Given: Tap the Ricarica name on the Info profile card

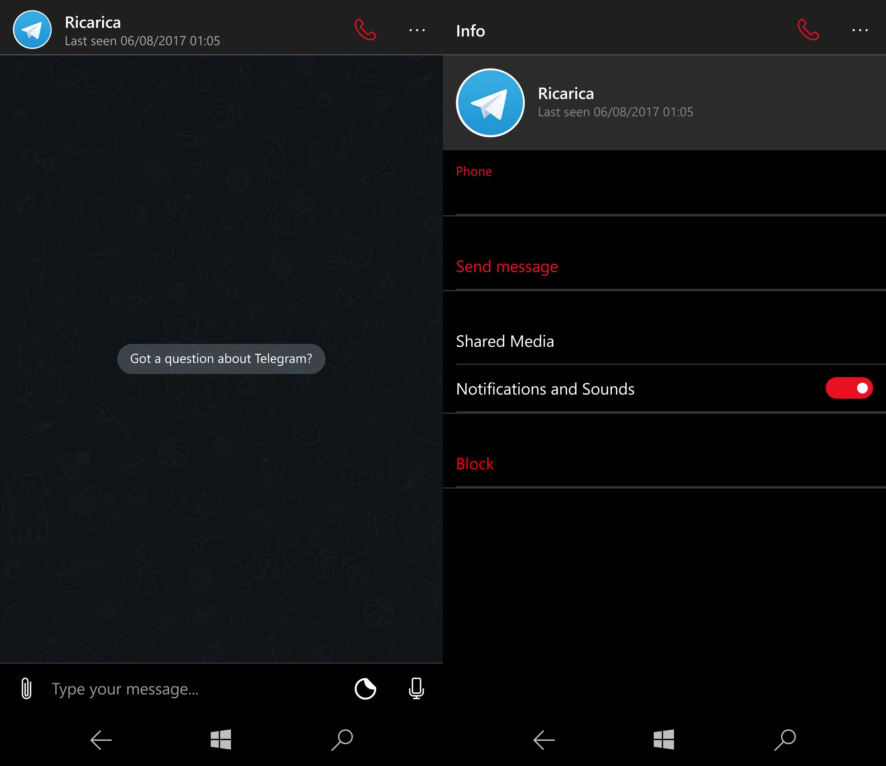Looking at the screenshot, I should (566, 93).
